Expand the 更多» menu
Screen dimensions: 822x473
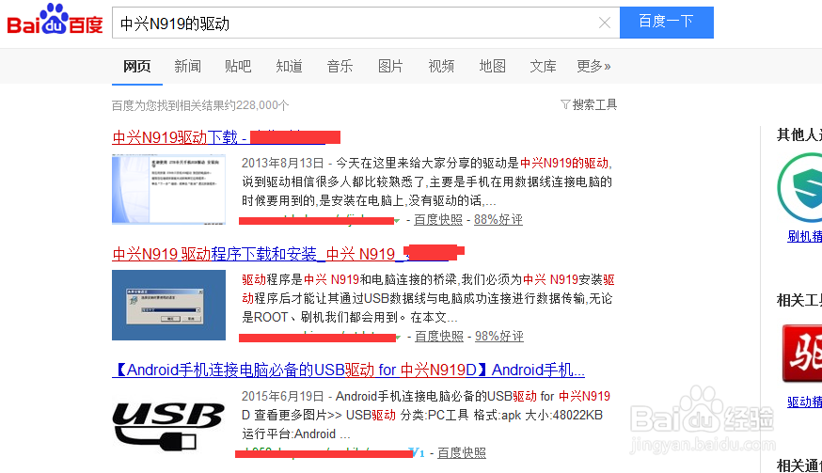click(594, 66)
